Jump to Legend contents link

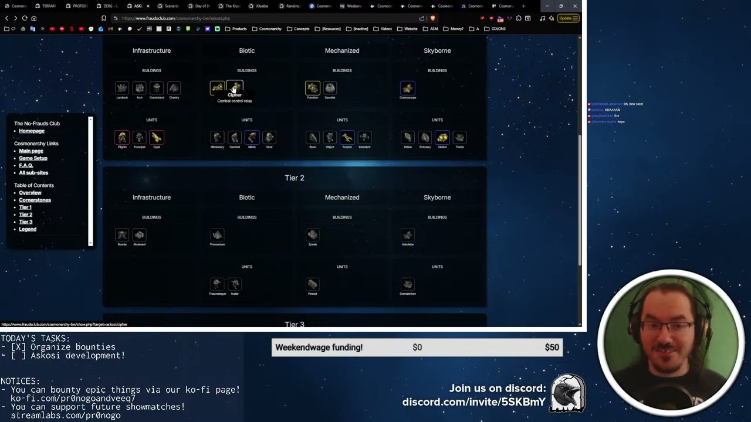pyautogui.click(x=28, y=229)
